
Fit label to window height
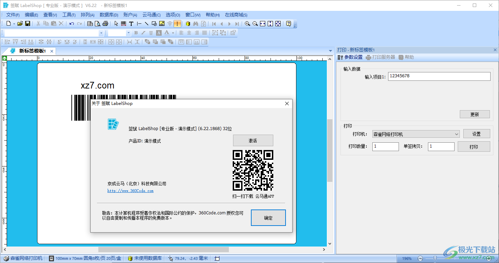(270, 24)
